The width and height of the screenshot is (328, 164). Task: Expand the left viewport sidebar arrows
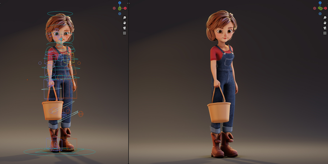(128, 3)
